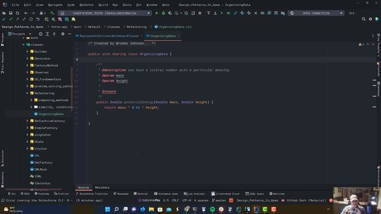Click the green Run play button
This screenshot has height=214, width=381.
[x=157, y=13]
